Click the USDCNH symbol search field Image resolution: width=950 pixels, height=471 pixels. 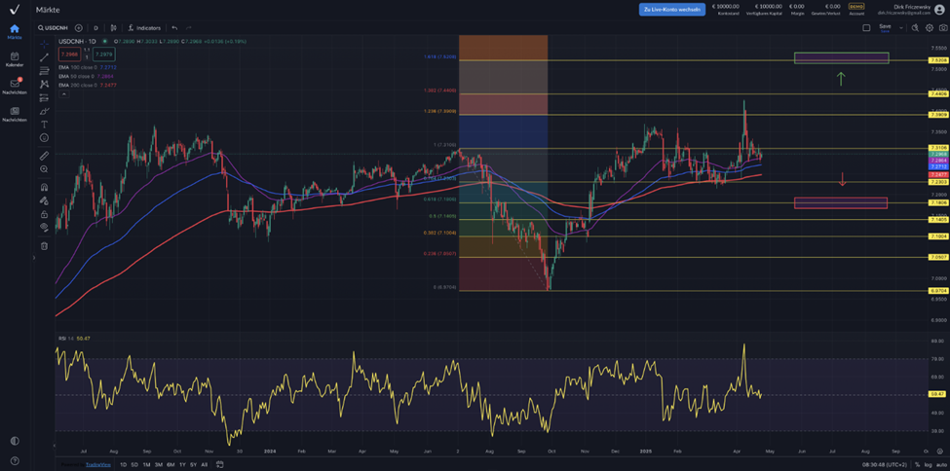(x=56, y=27)
